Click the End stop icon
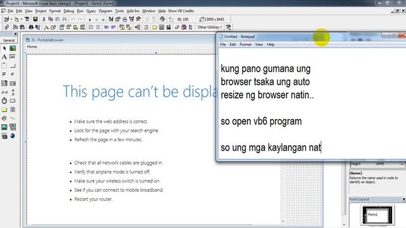Screen dimensions: 406x228 click(103, 20)
